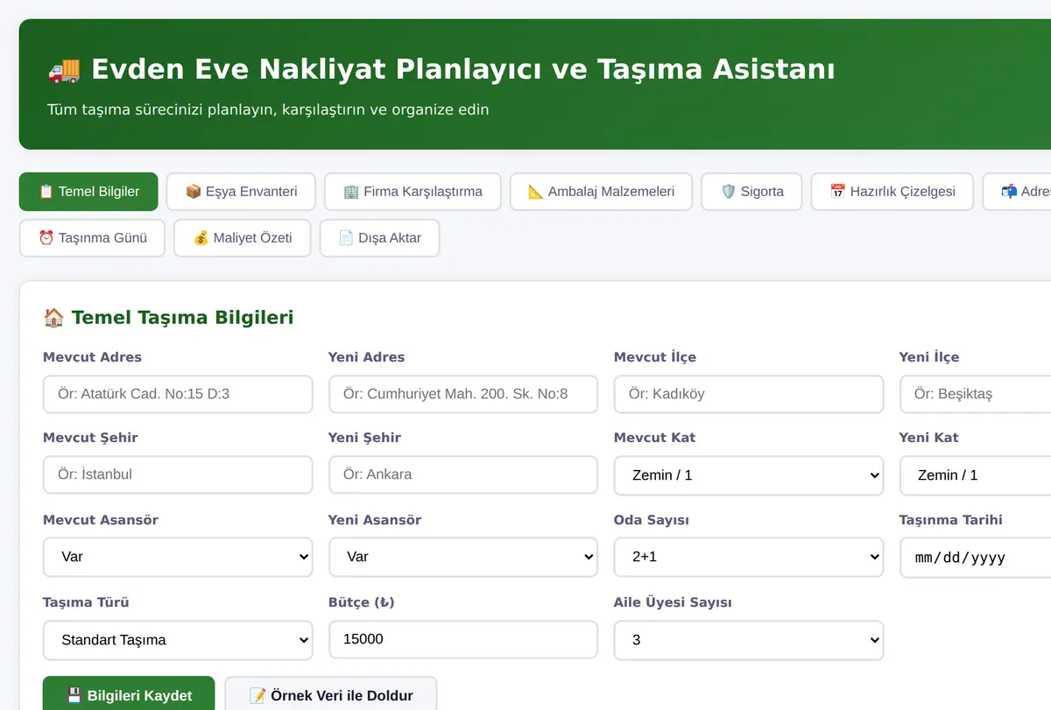1051x710 pixels.
Task: Click the mailbox icon on Adres tab
Action: pyautogui.click(x=1009, y=192)
